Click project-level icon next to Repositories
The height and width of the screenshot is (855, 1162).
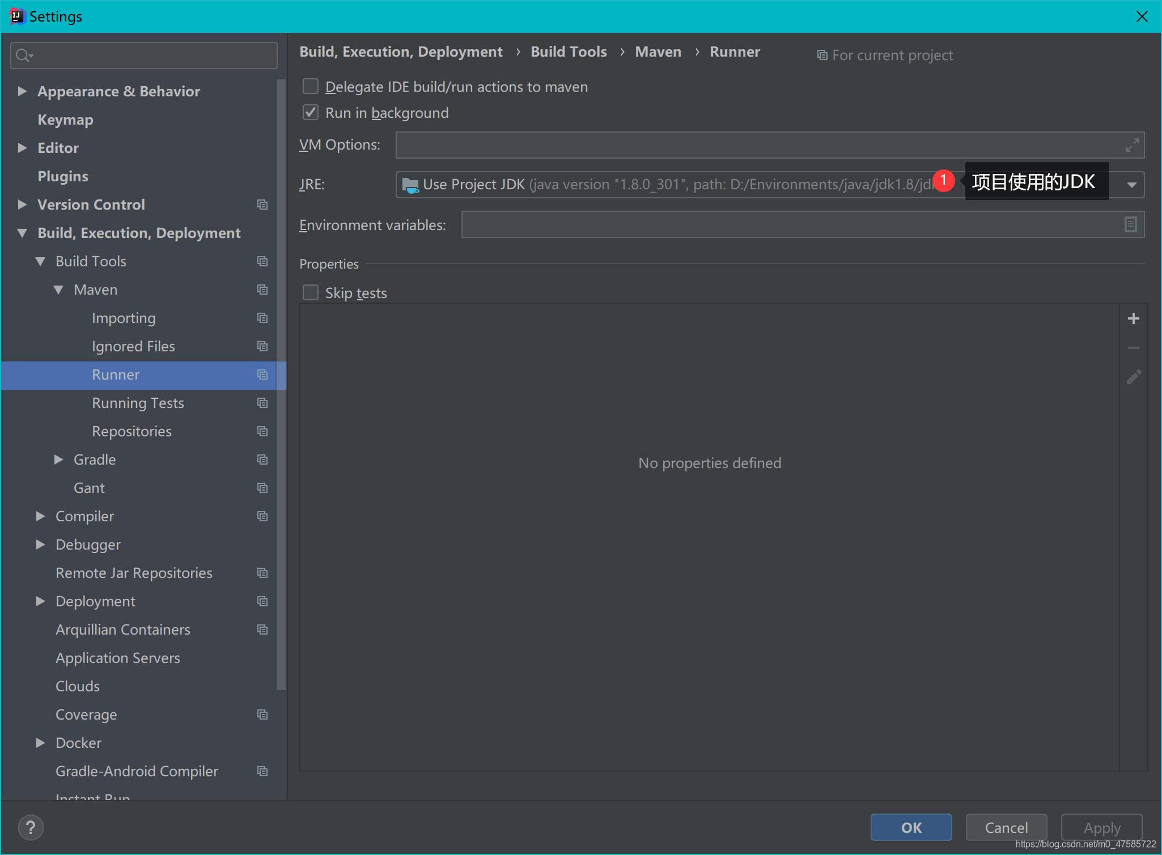tap(262, 431)
